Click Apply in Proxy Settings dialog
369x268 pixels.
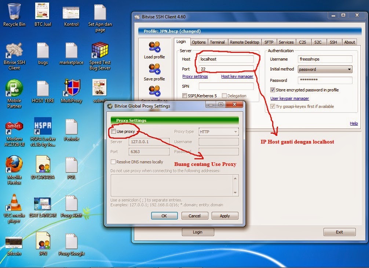pos(225,216)
